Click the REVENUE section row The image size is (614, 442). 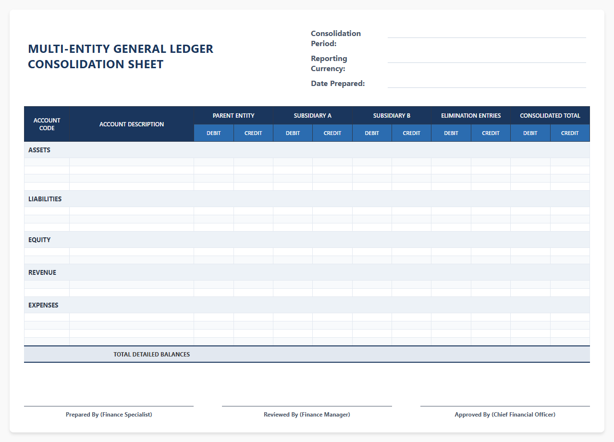pyautogui.click(x=307, y=272)
